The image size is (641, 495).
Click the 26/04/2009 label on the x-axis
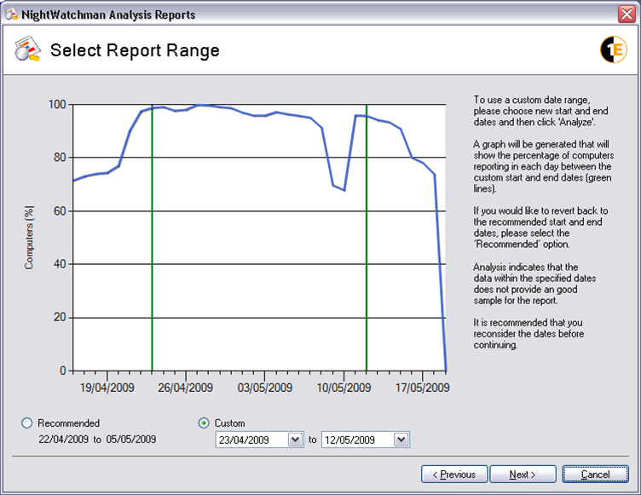tap(185, 387)
